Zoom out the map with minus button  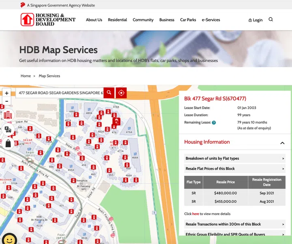7,101
